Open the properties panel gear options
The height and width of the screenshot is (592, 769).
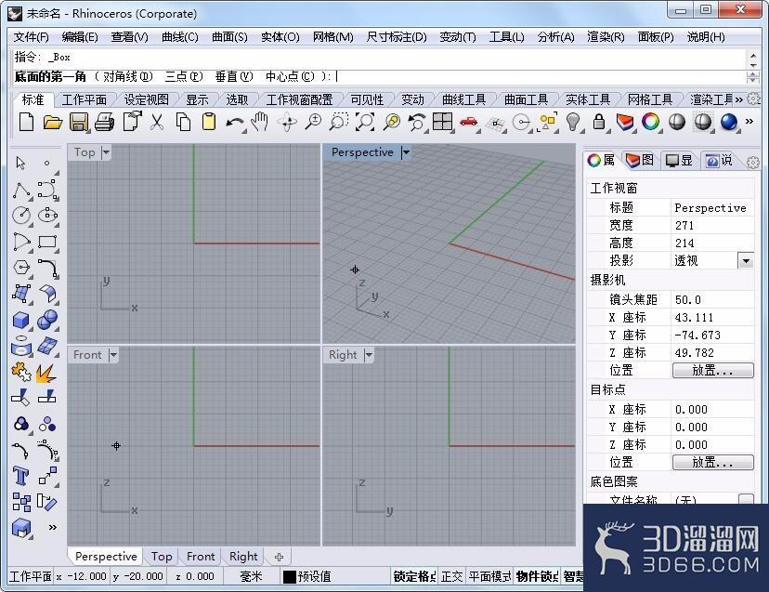tap(753, 162)
